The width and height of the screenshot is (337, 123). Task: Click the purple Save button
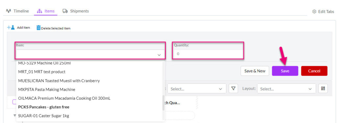pyautogui.click(x=285, y=71)
